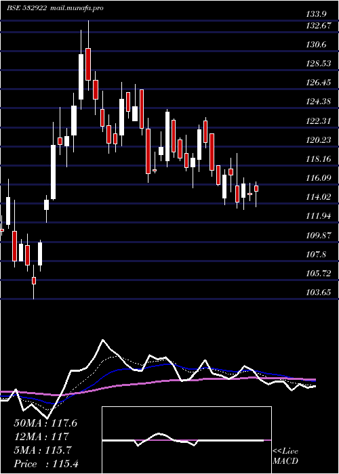
Task: Click the tallest red candle at the peak
Action: [88, 64]
